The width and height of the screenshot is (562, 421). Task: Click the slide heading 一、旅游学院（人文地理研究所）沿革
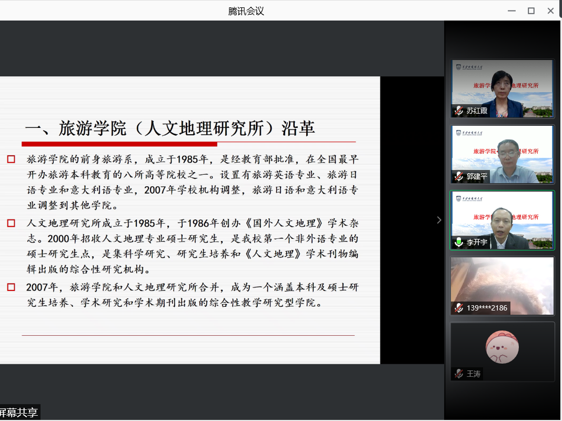170,128
